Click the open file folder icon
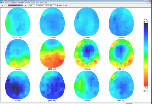This screenshot has height=104, width=152. (2, 6)
